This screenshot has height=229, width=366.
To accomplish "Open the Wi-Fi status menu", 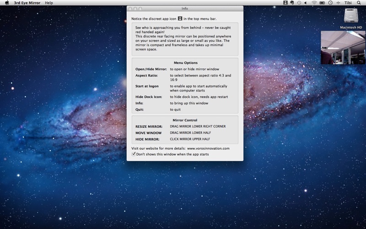I will [x=314, y=3].
